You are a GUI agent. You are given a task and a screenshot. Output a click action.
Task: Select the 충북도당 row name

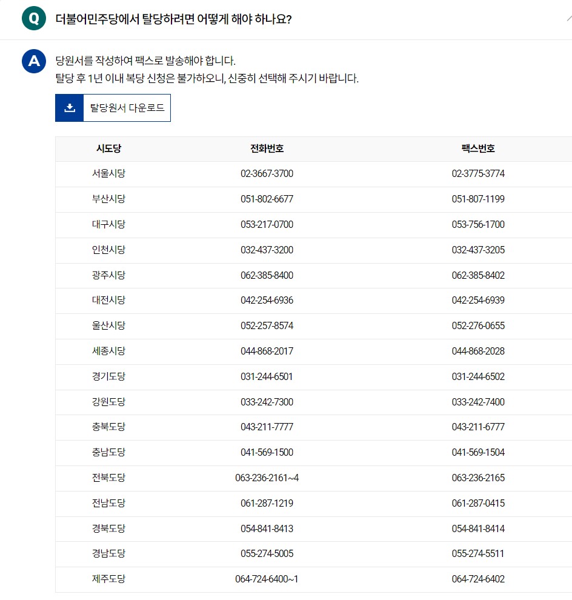(x=108, y=427)
